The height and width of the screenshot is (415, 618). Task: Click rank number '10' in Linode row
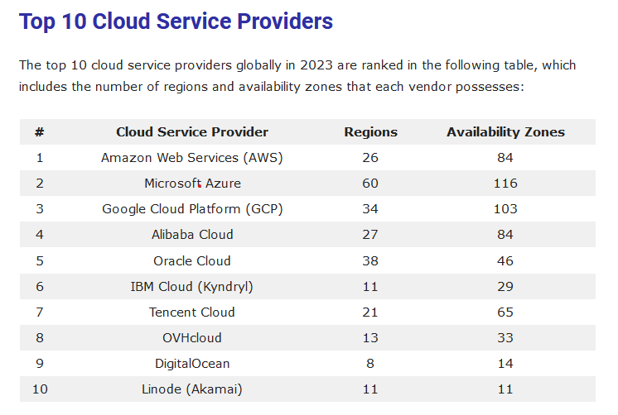click(x=40, y=389)
